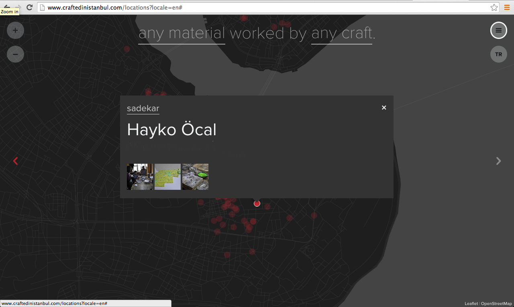The width and height of the screenshot is (514, 307).
Task: Close the Hayko Öcal popup
Action: tap(384, 108)
